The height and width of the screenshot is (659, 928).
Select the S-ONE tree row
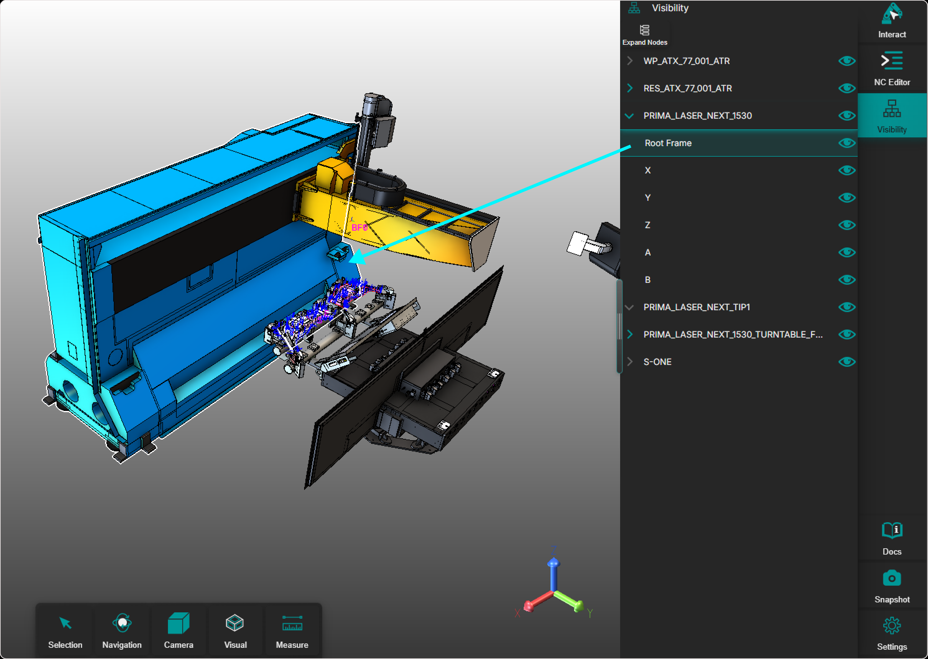pos(738,362)
